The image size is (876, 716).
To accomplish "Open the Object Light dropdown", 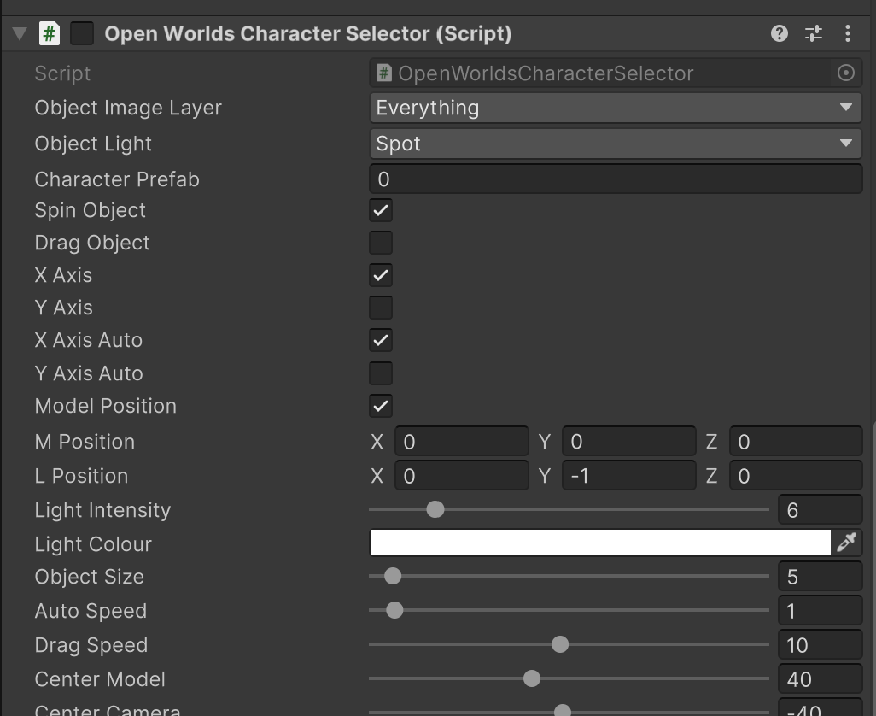I will [615, 144].
